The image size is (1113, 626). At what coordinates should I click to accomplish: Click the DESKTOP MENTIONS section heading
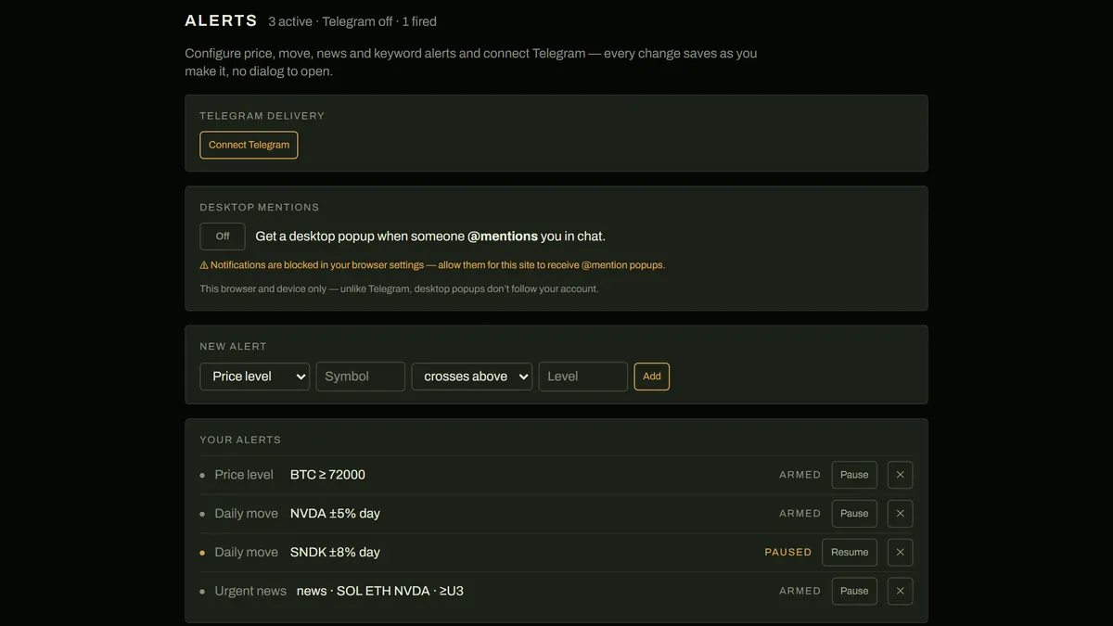click(260, 208)
